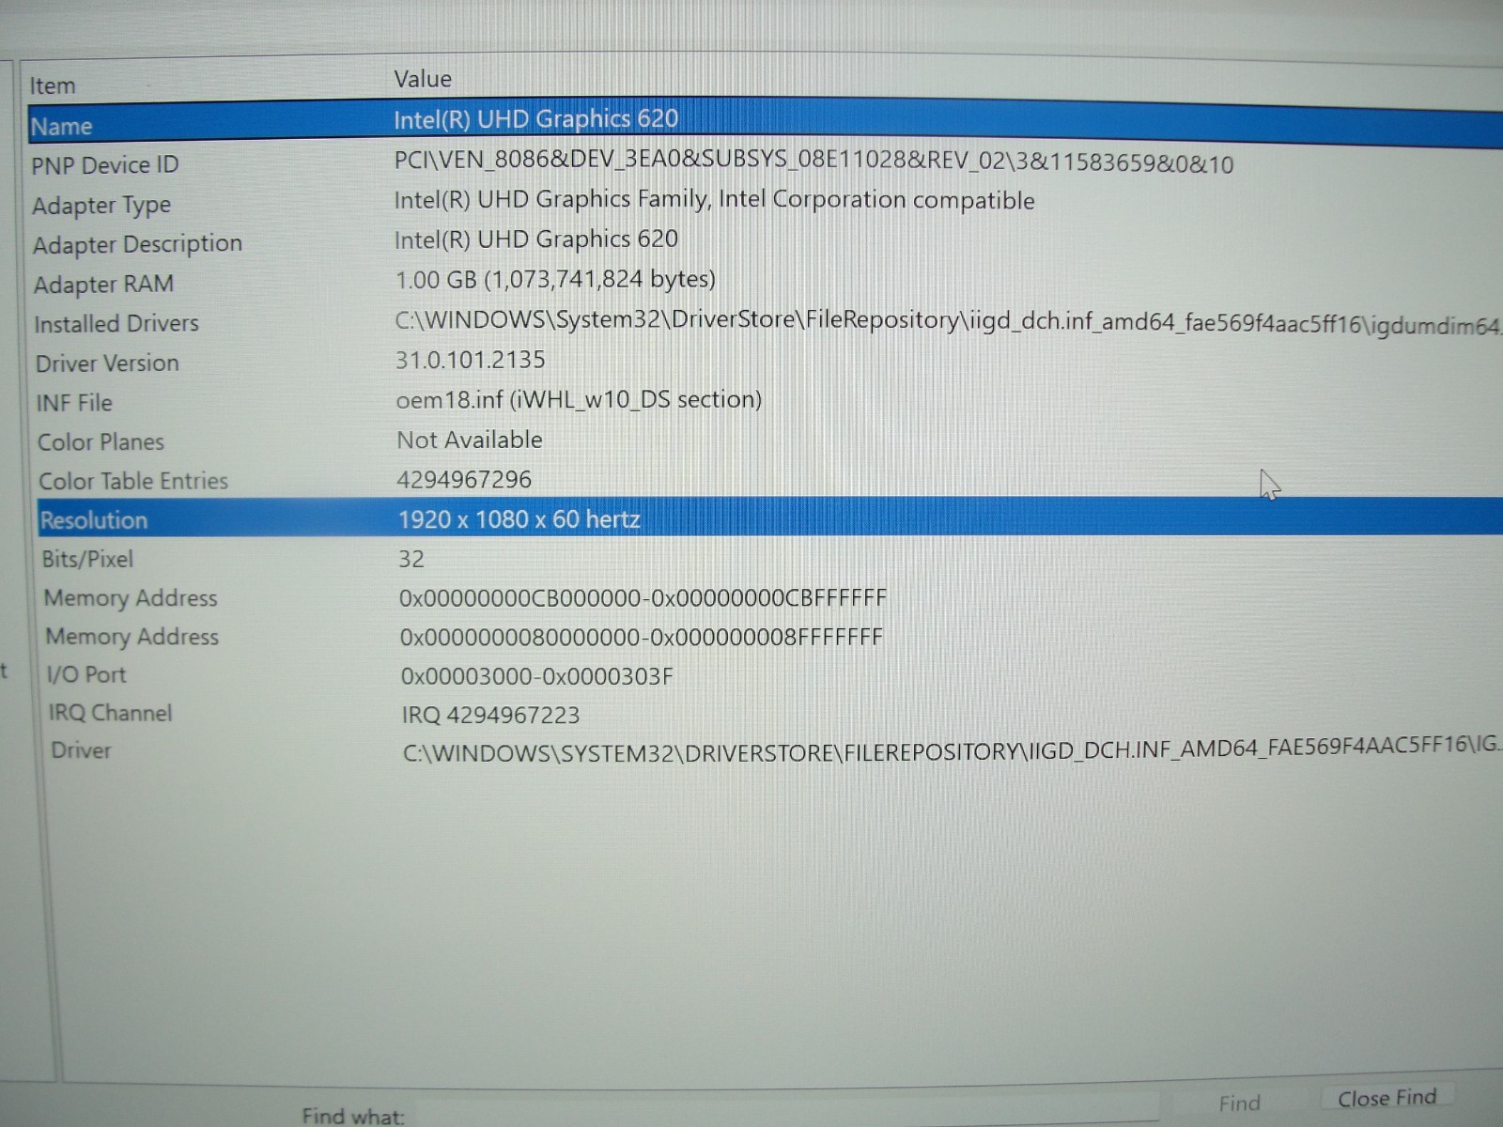The image size is (1503, 1127).
Task: Click the Find button
Action: (x=1239, y=1104)
